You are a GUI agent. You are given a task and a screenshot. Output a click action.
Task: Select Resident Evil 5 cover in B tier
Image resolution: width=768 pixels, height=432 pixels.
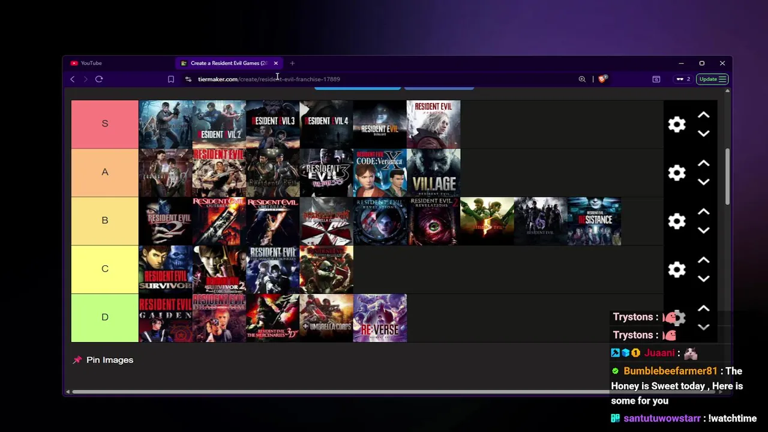pos(487,221)
